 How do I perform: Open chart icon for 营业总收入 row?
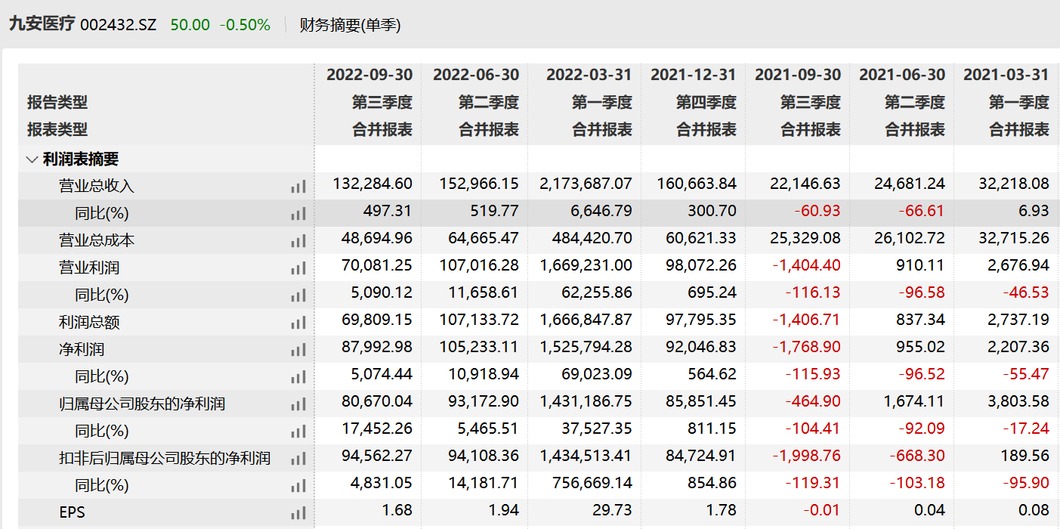click(x=298, y=187)
